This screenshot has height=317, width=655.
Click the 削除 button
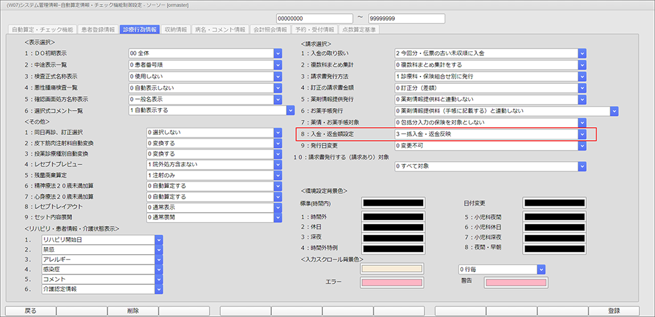133,310
